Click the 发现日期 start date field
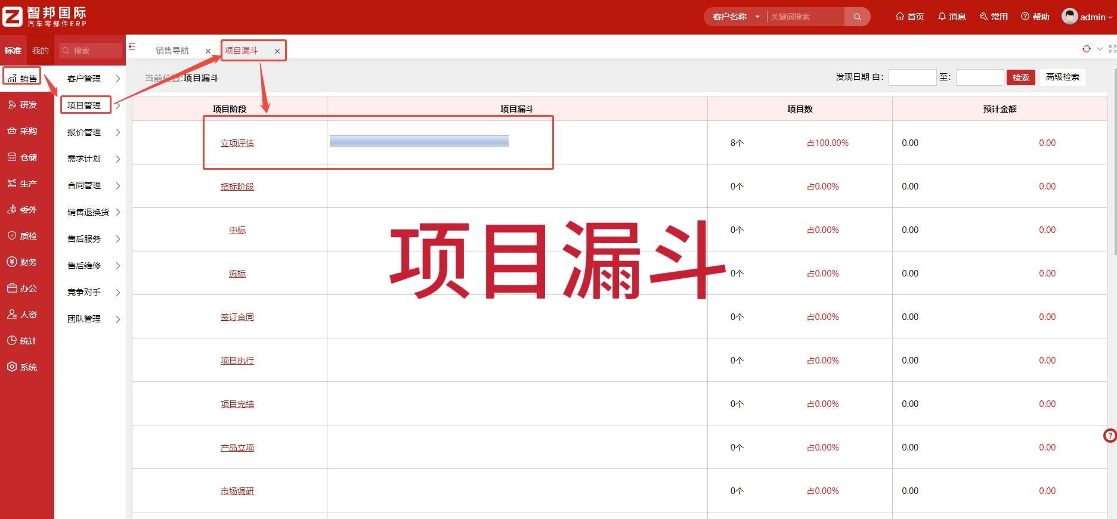This screenshot has width=1117, height=519. click(912, 77)
